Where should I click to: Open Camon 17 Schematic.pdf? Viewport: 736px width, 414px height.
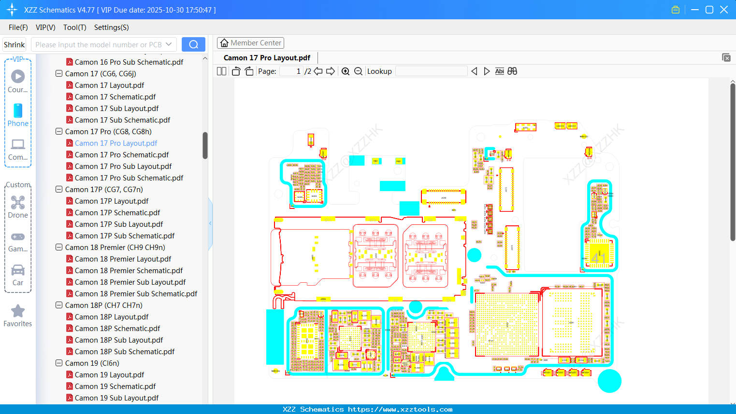tap(115, 97)
